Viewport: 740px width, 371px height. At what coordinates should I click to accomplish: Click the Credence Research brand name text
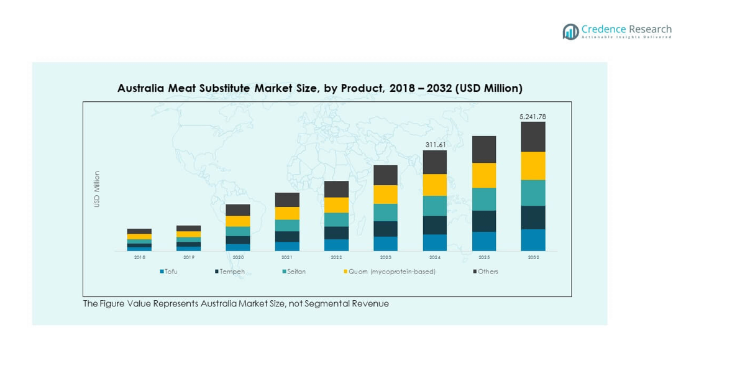point(626,29)
